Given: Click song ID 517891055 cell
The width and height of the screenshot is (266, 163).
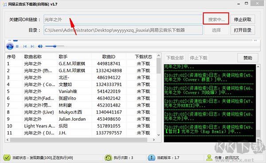Looking at the screenshot, I should pos(109,126).
